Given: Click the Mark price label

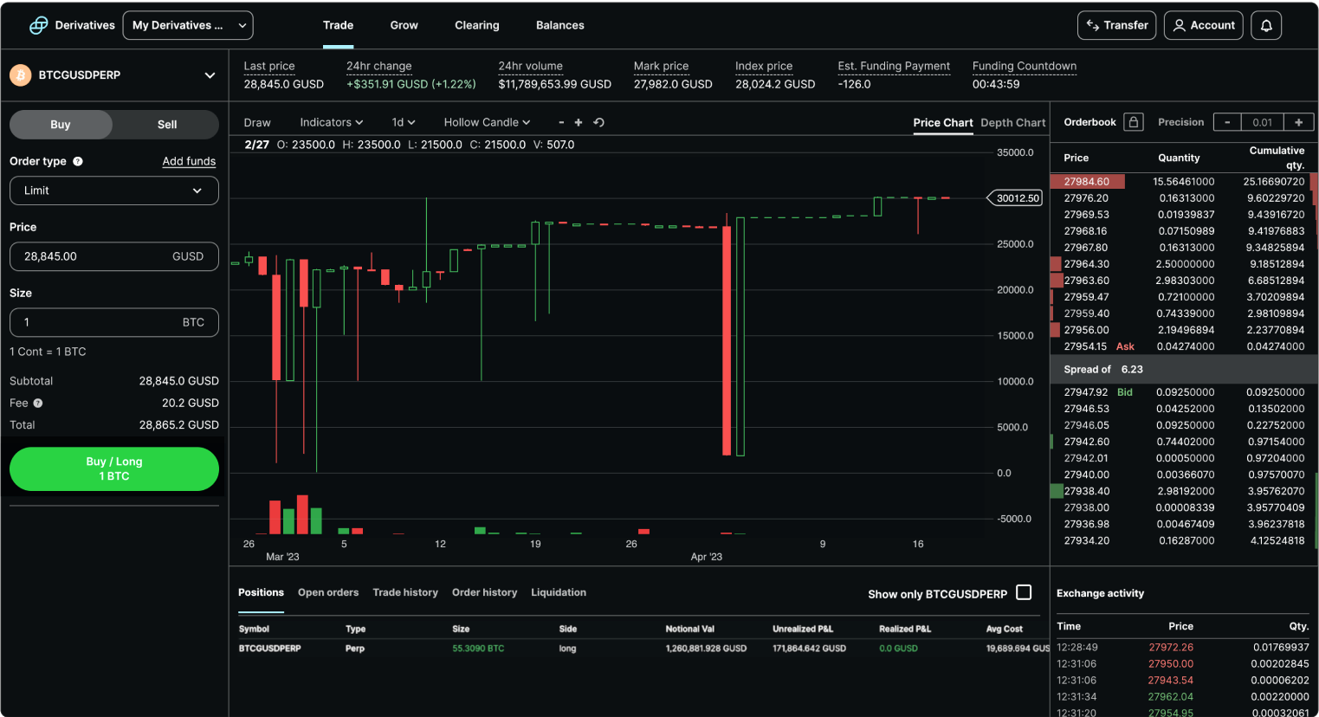Looking at the screenshot, I should pos(661,66).
